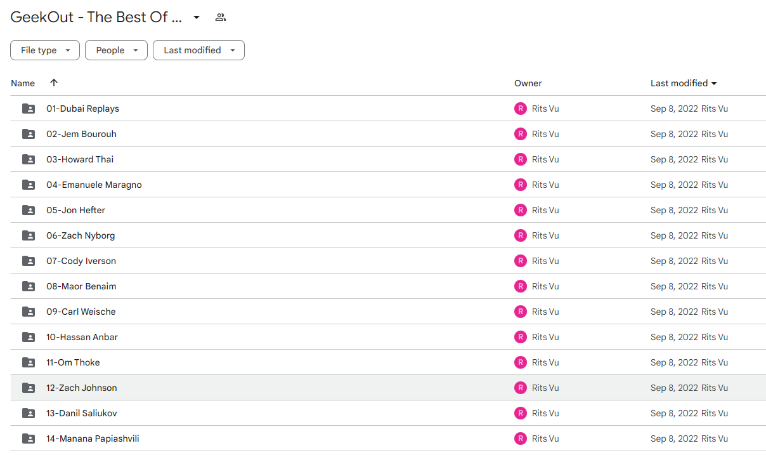Screen dimensions: 766x455
Task: Select the 09-Carl Weische folder
Action: tap(388, 312)
